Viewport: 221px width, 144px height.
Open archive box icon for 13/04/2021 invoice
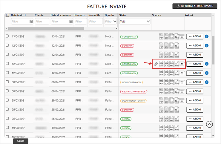tap(182, 36)
